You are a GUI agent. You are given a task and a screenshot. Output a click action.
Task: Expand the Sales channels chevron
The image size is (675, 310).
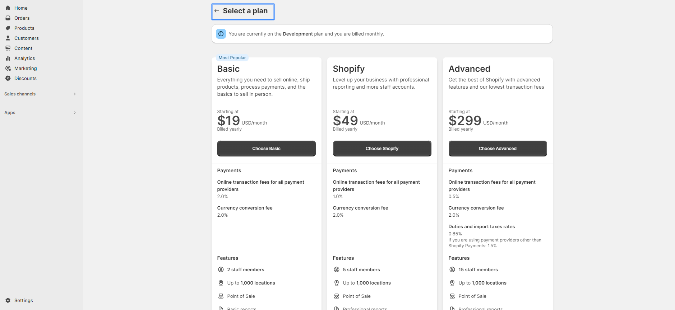tap(75, 94)
